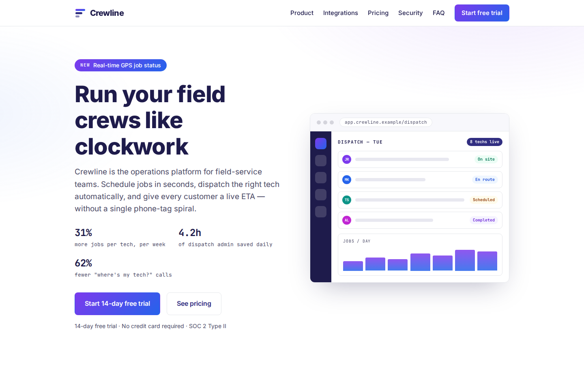Viewport: 584px width, 365px height.
Task: Click the TS avatar in dispatch list
Action: (x=347, y=200)
